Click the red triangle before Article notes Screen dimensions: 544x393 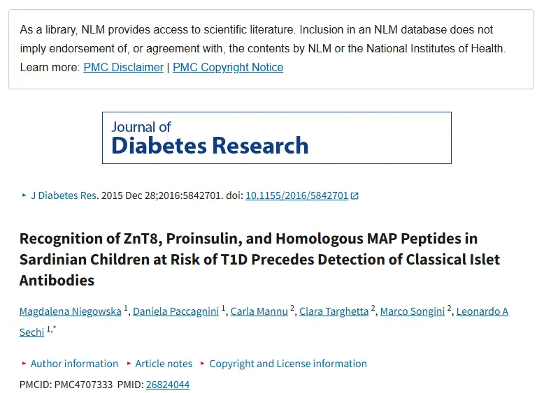129,364
